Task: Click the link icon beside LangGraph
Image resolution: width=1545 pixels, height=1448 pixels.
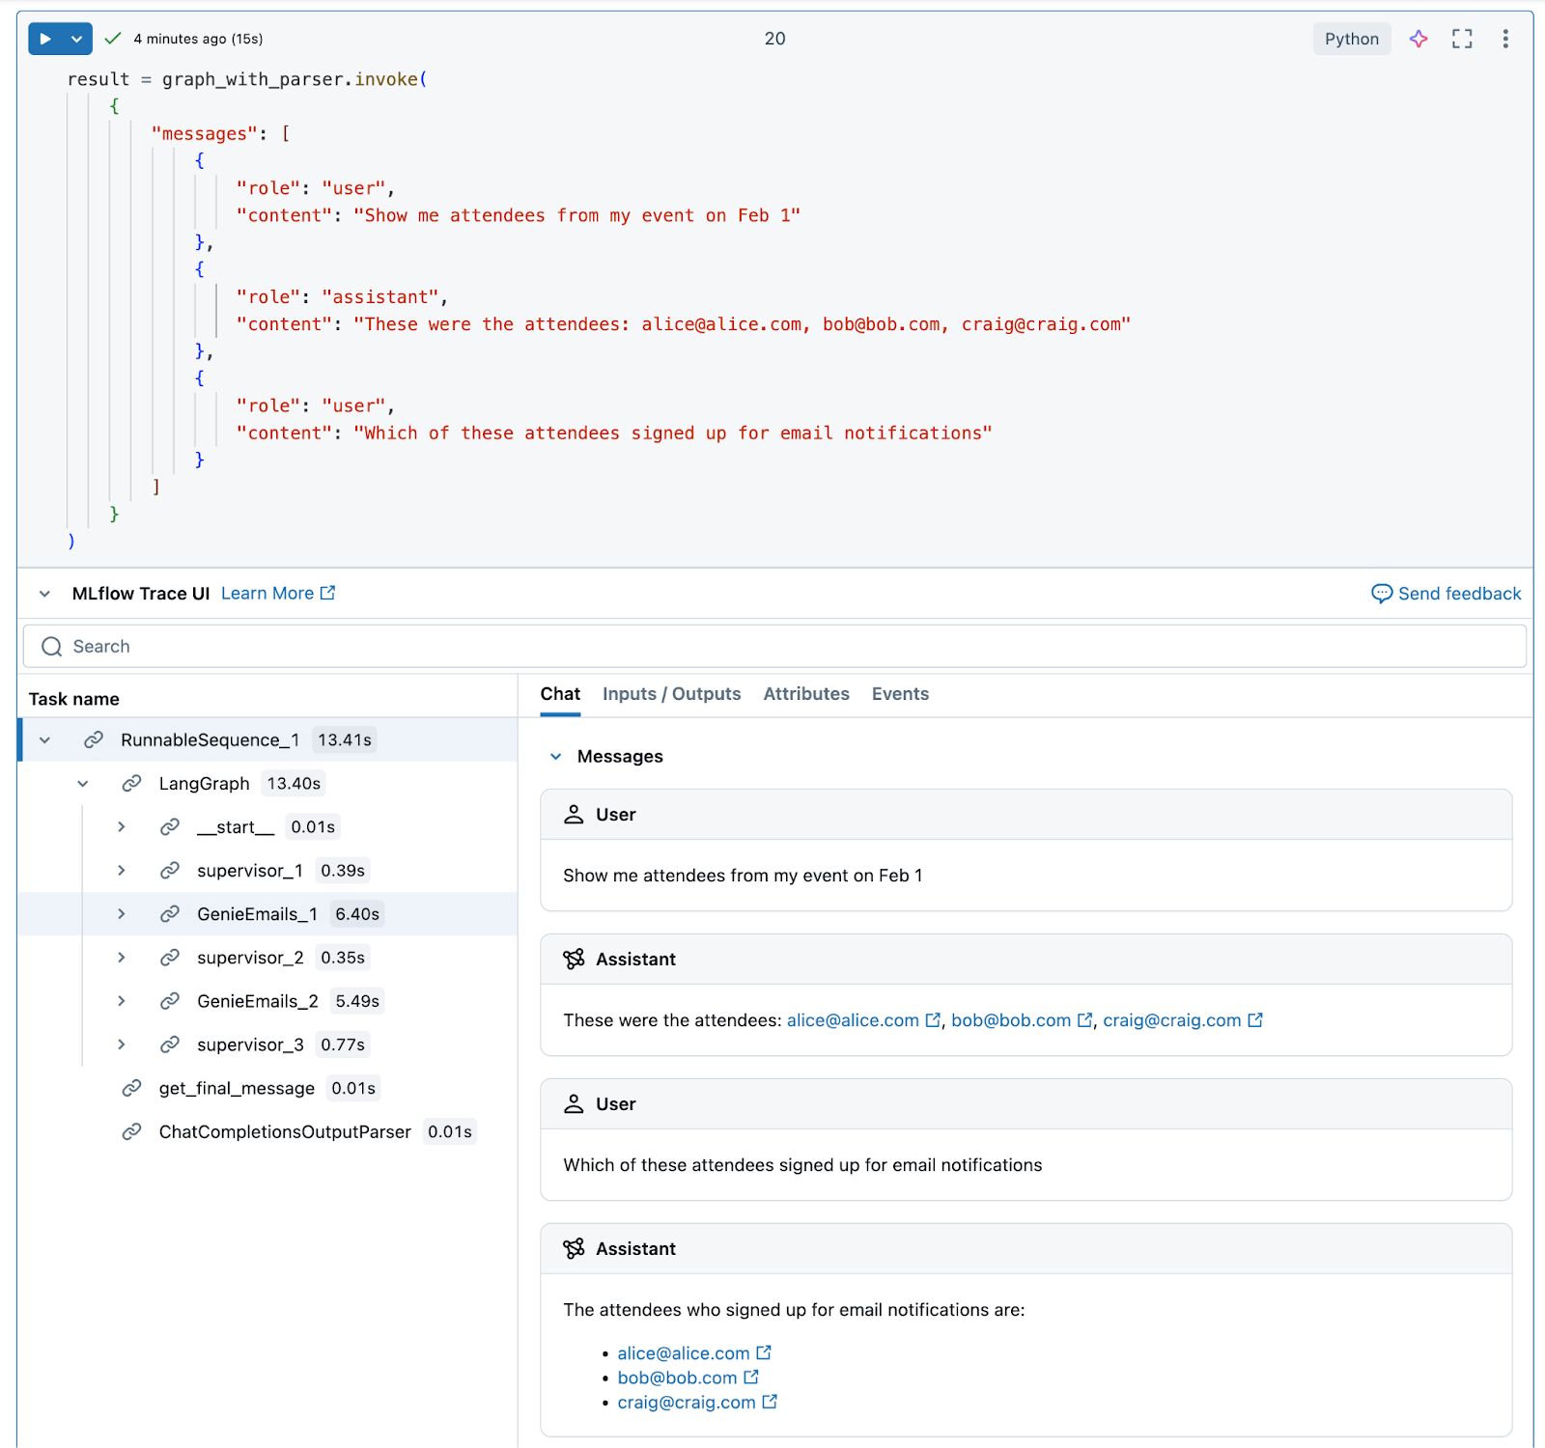Action: click(x=132, y=783)
